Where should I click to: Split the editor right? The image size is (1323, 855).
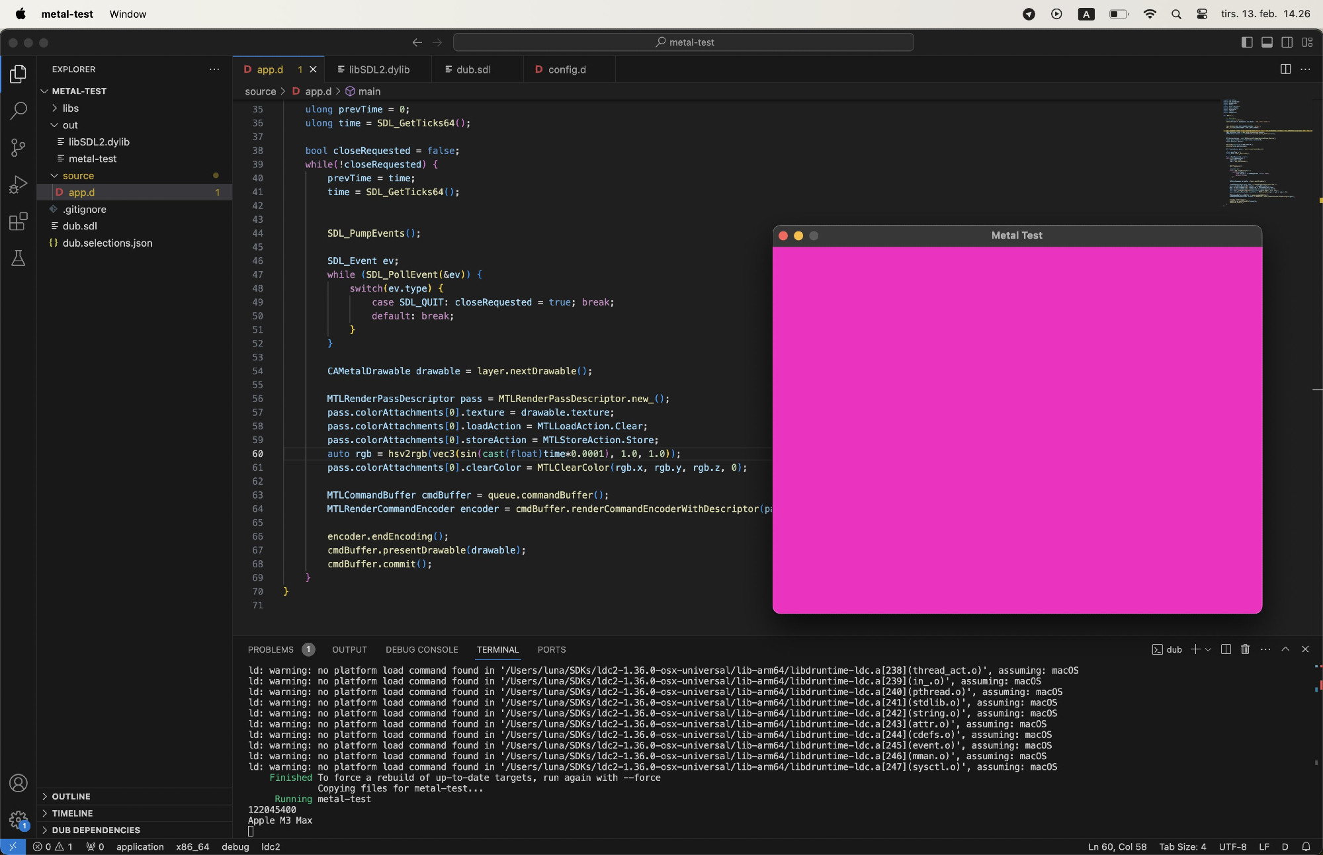pos(1285,69)
